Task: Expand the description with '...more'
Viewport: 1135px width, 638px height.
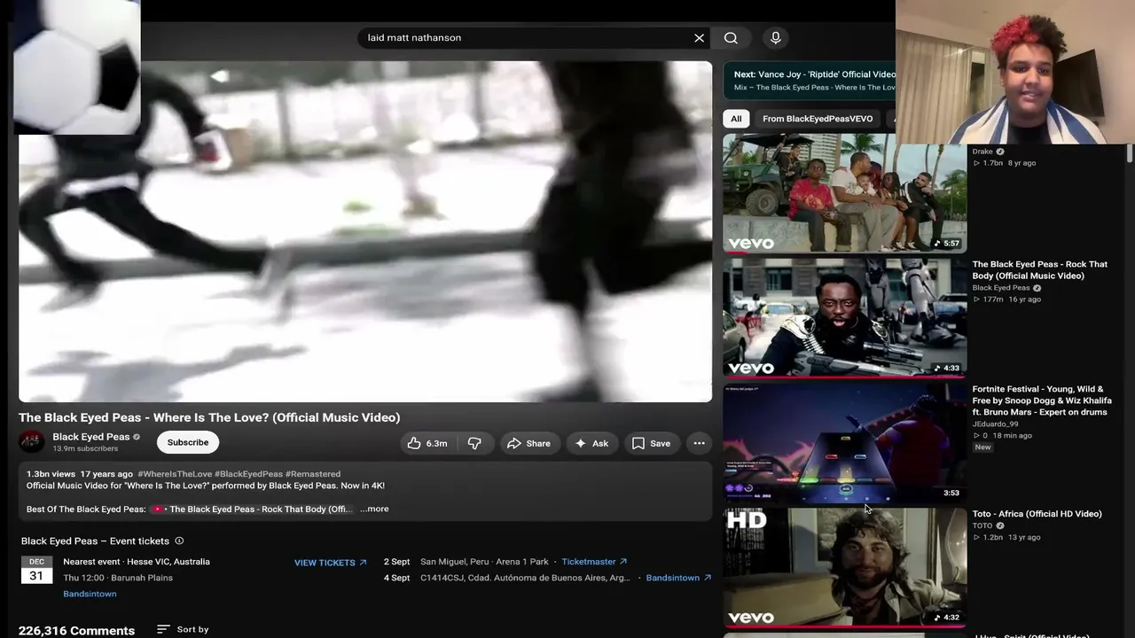Action: 374,509
